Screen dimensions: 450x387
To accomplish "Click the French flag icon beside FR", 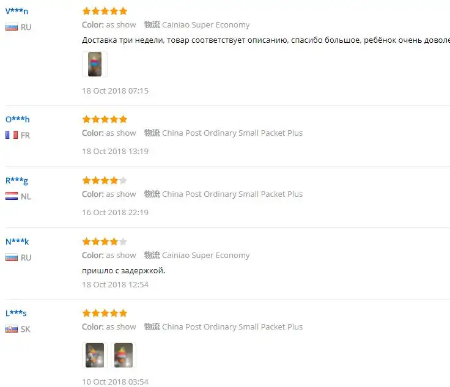I will 12,135.
